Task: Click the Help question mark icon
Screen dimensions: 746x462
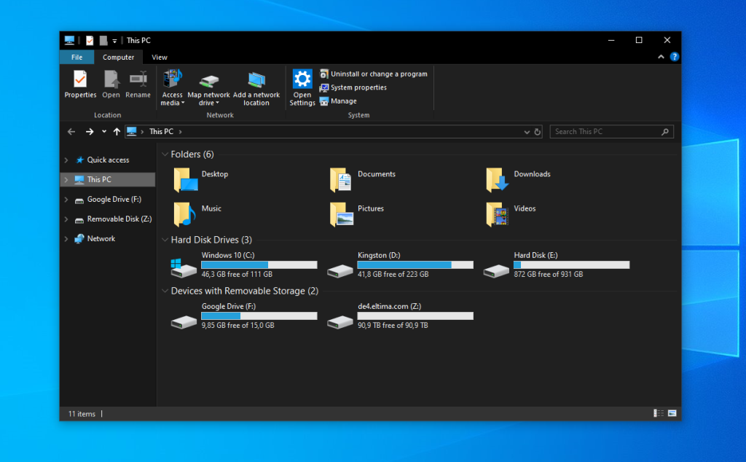Action: coord(675,57)
